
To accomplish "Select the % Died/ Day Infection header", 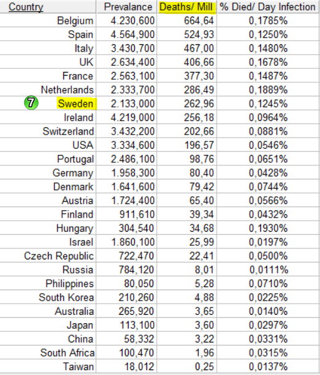I will [x=268, y=7].
